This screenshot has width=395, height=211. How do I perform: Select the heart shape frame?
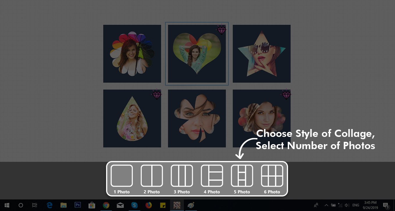[197, 54]
